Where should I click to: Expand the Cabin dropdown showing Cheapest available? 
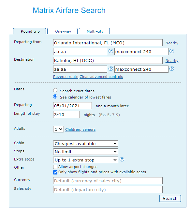[x=85, y=144]
